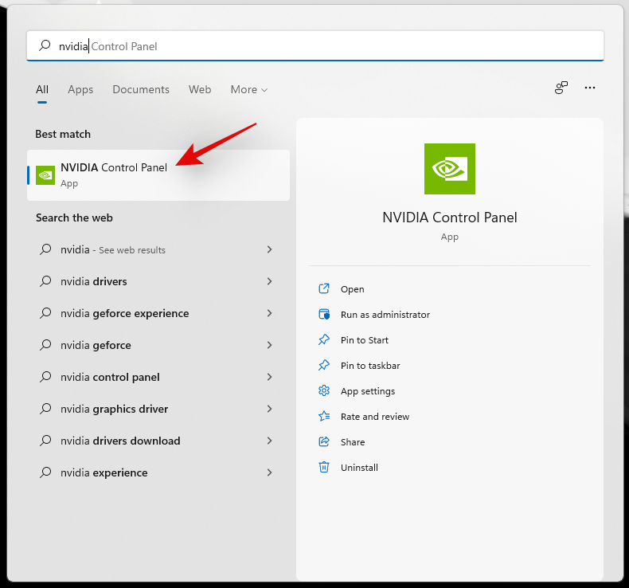
Task: Choose Pin to taskbar
Action: (370, 366)
